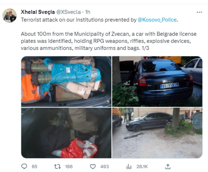208x172 pixels.
Task: Like the tweet with heart icon
Action: pos(93,166)
